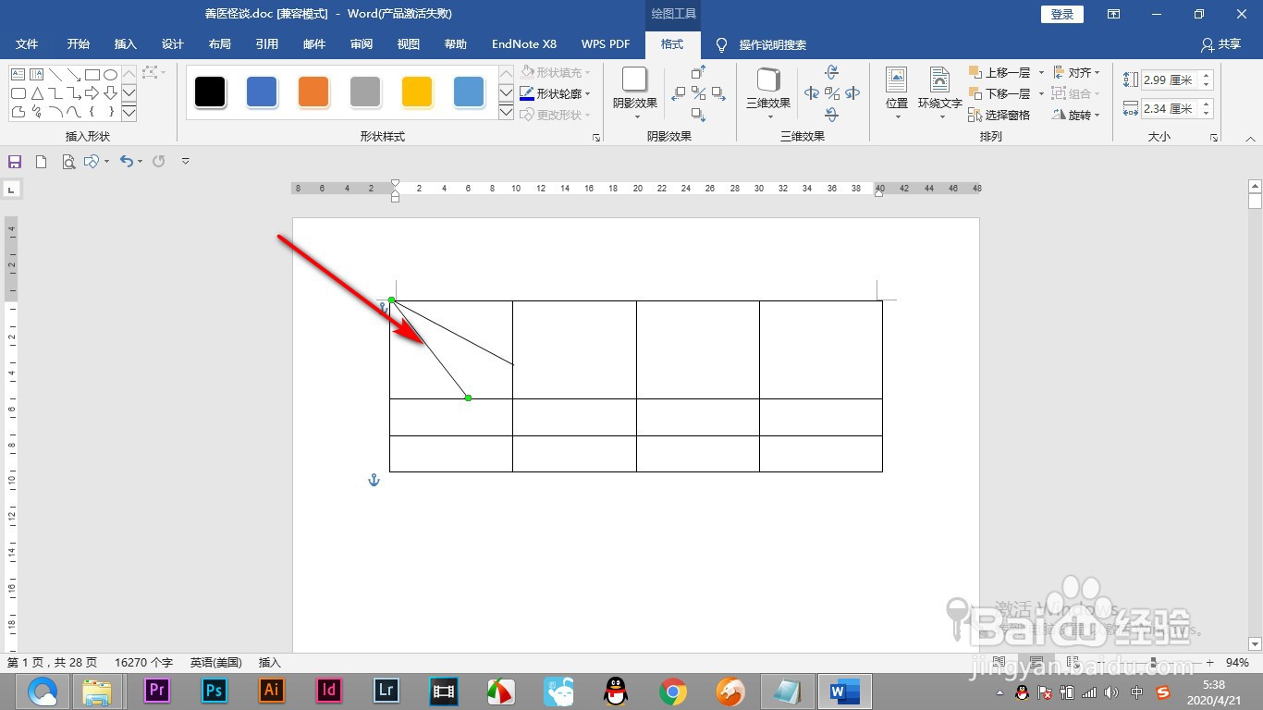
Task: Switch to the 开始 (Home) tab
Action: pos(79,44)
